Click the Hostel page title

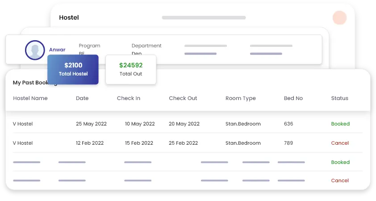pyautogui.click(x=69, y=17)
